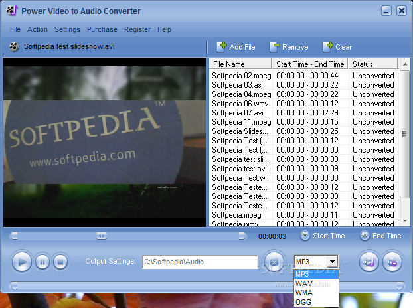Click Unconverted status of Softpedia 02.mpeg
Image resolution: width=413 pixels, height=308 pixels.
(x=373, y=76)
